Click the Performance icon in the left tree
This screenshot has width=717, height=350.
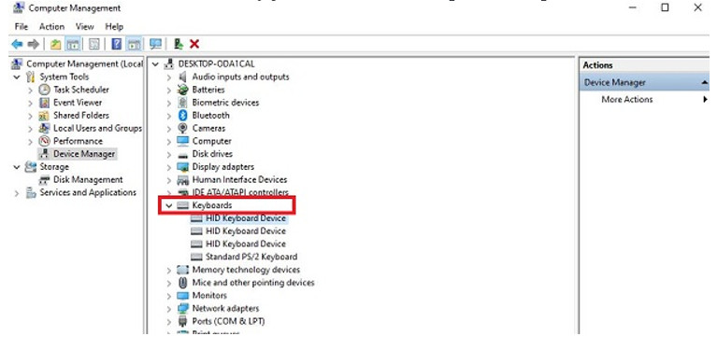tap(44, 141)
